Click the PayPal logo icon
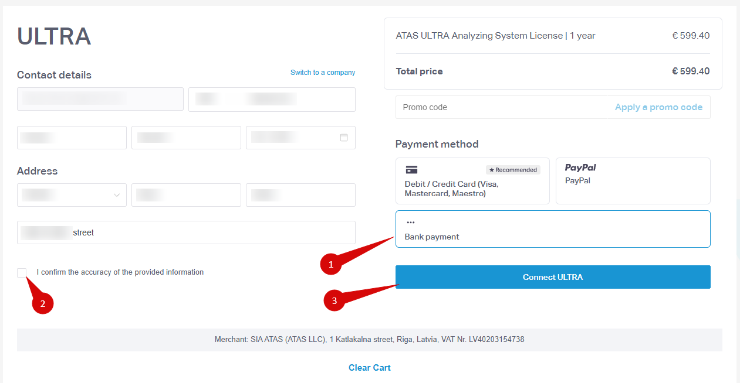The height and width of the screenshot is (383, 740). 580,167
